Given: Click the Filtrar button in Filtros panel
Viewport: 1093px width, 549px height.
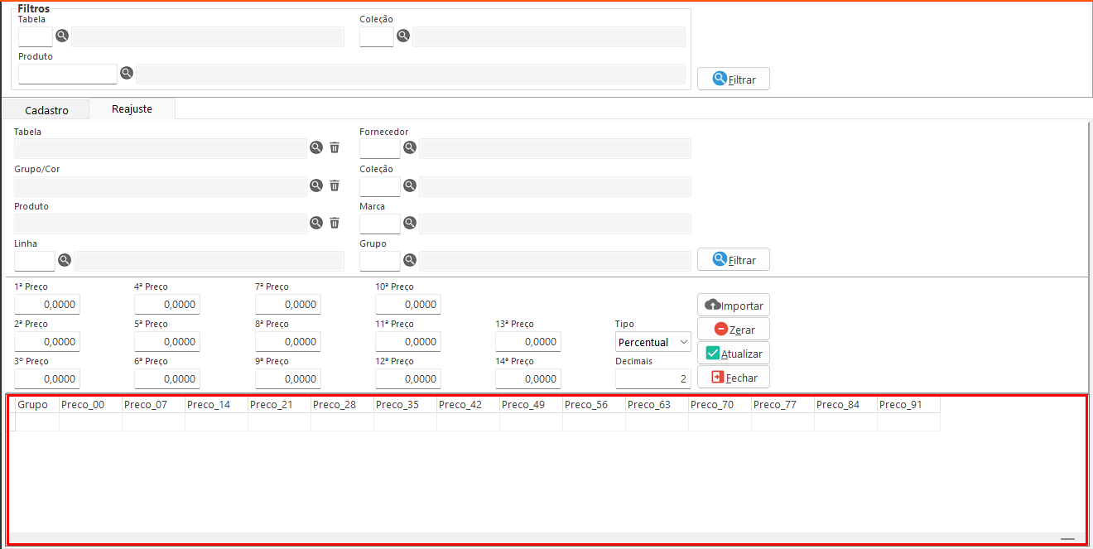Looking at the screenshot, I should [x=733, y=79].
